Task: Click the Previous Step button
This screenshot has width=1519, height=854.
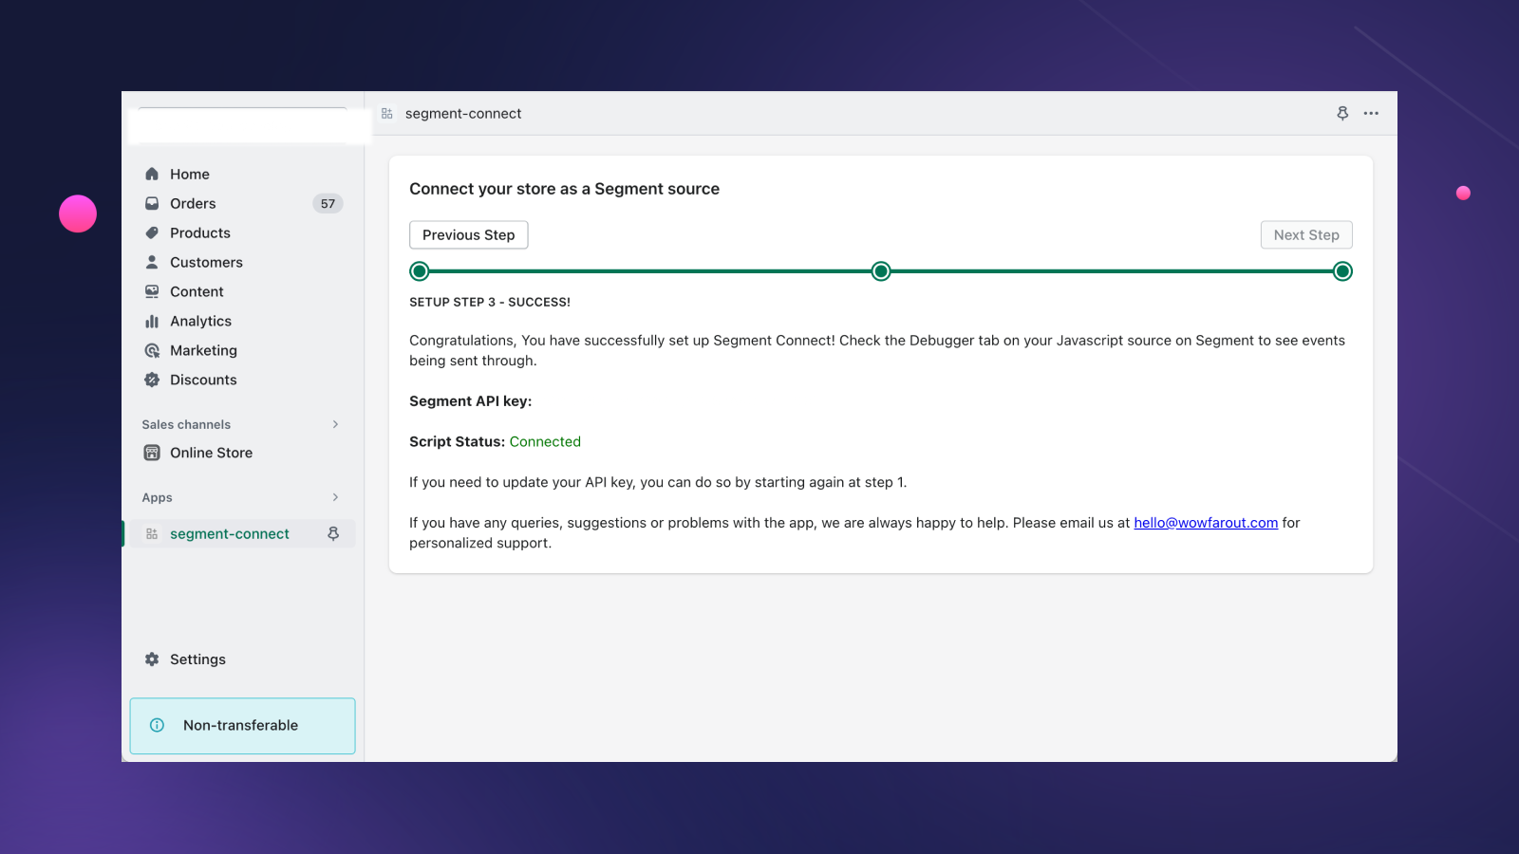Action: 469,234
